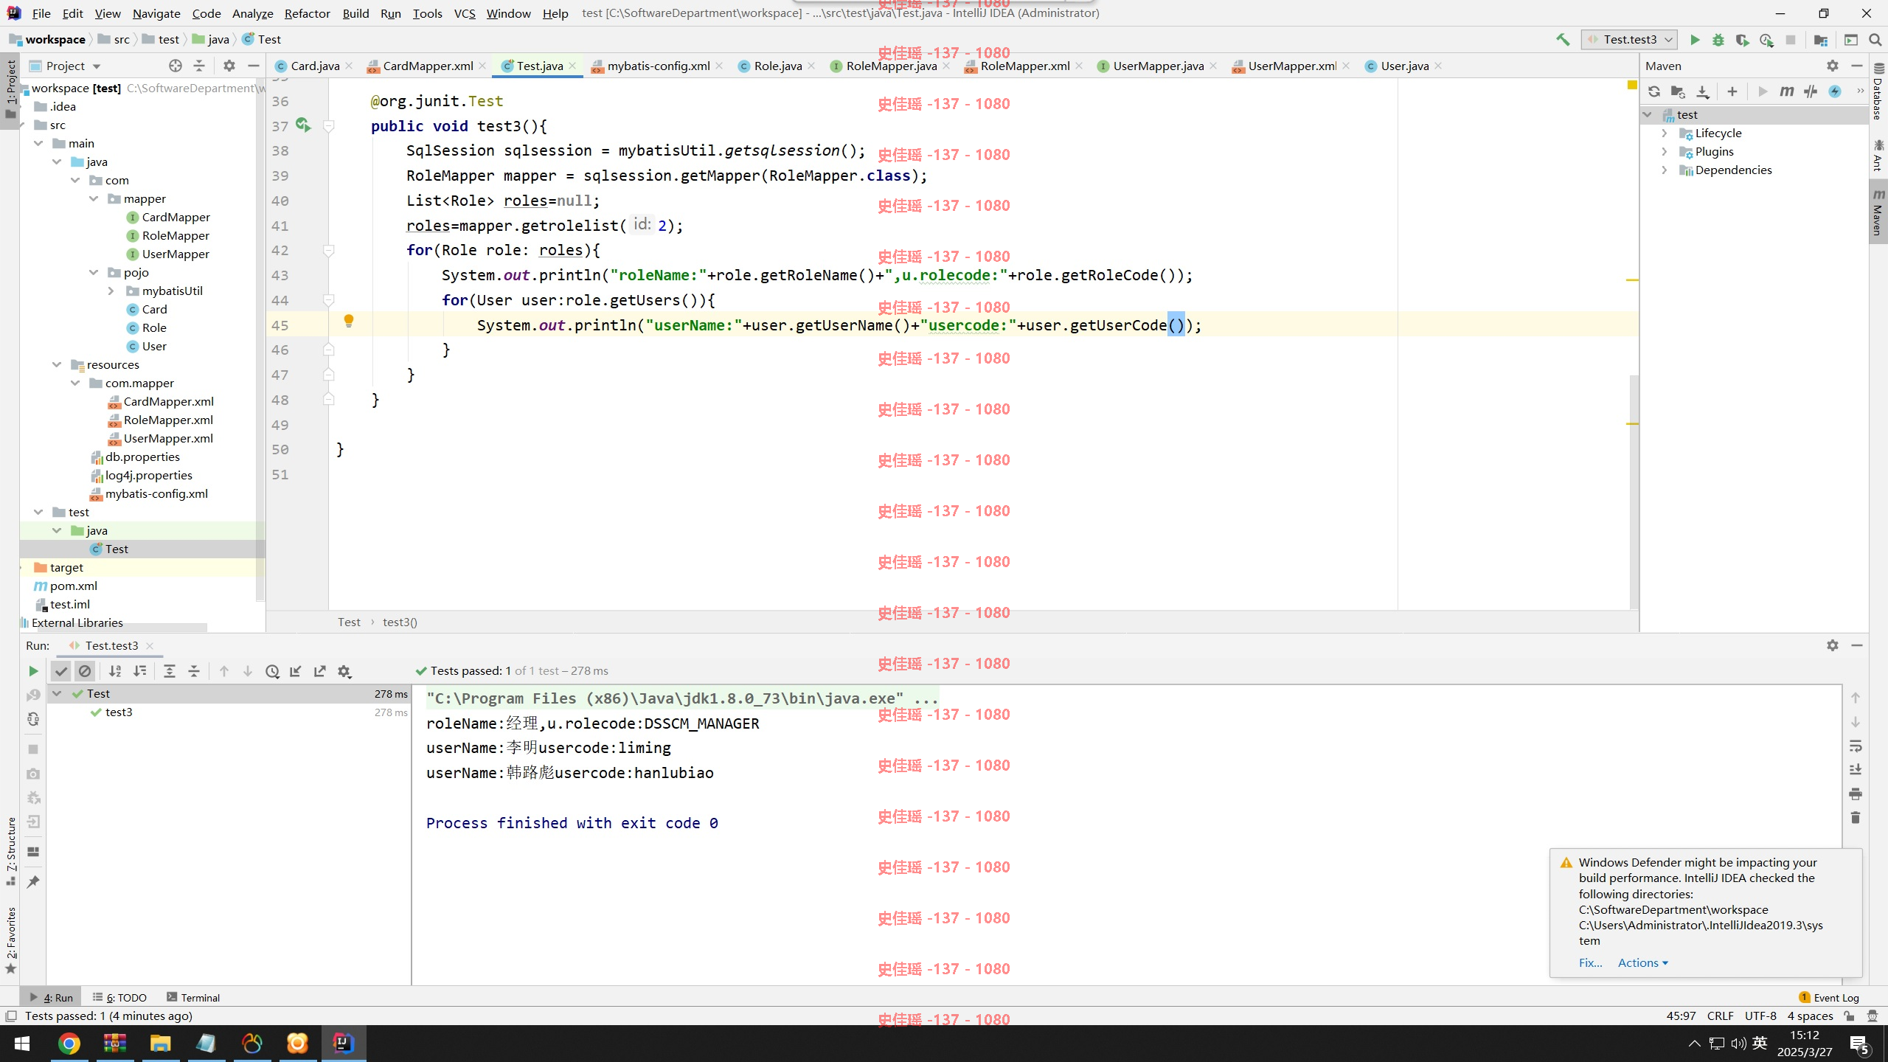Start debugging with the bug icon
The height and width of the screenshot is (1062, 1888).
click(1718, 40)
